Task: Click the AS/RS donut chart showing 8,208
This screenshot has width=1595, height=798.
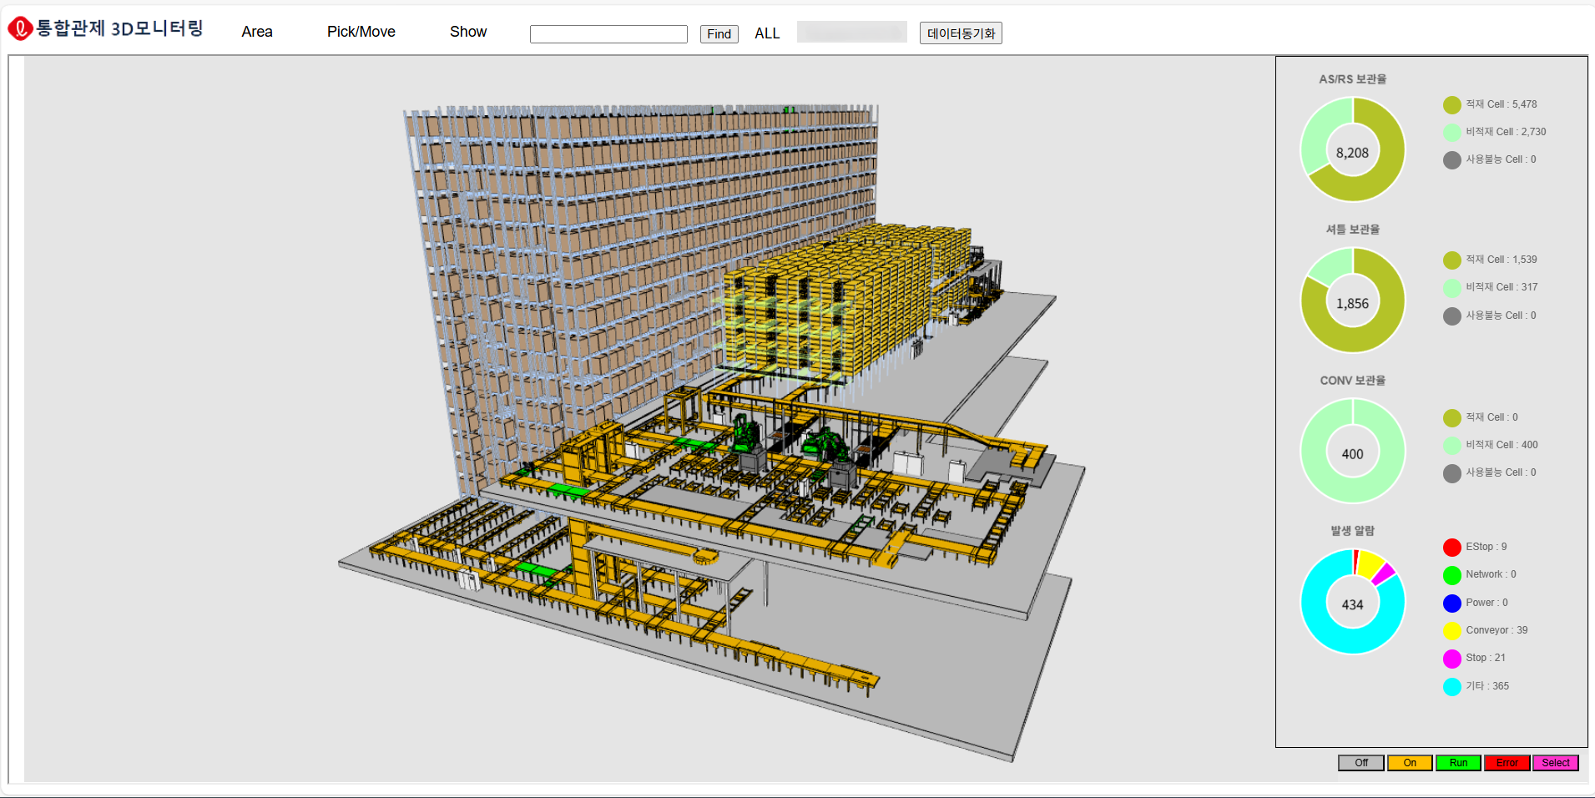Action: click(x=1353, y=149)
